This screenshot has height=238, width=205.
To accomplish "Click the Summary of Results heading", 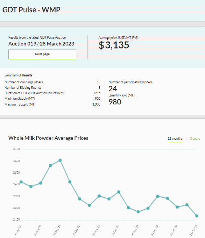I will tap(18, 75).
